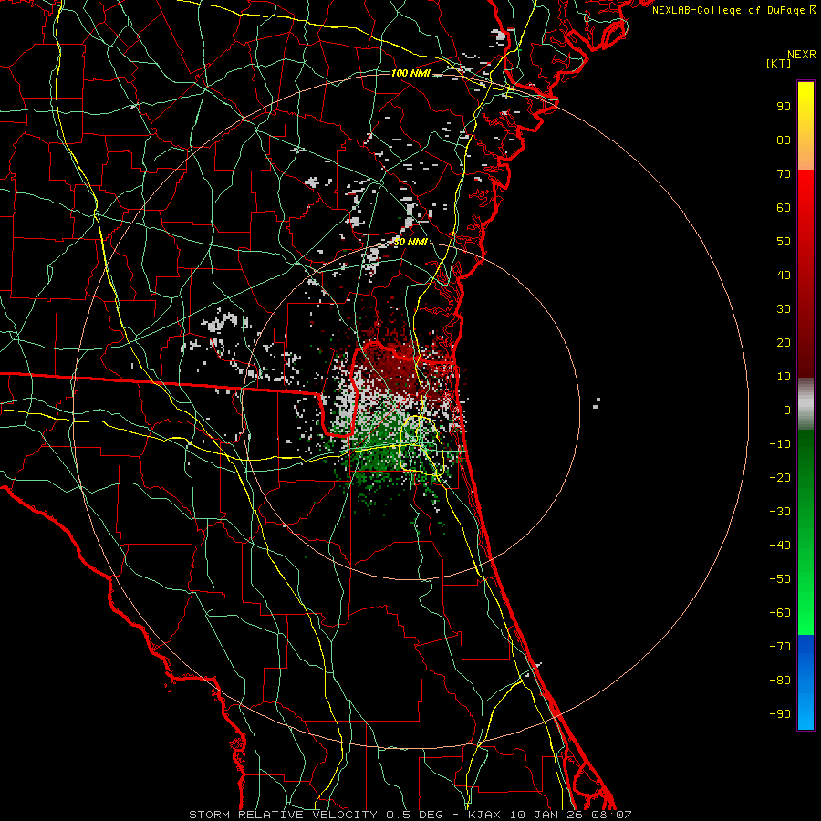Click the -40 value on velocity scale
This screenshot has height=821, width=821.
[x=780, y=546]
